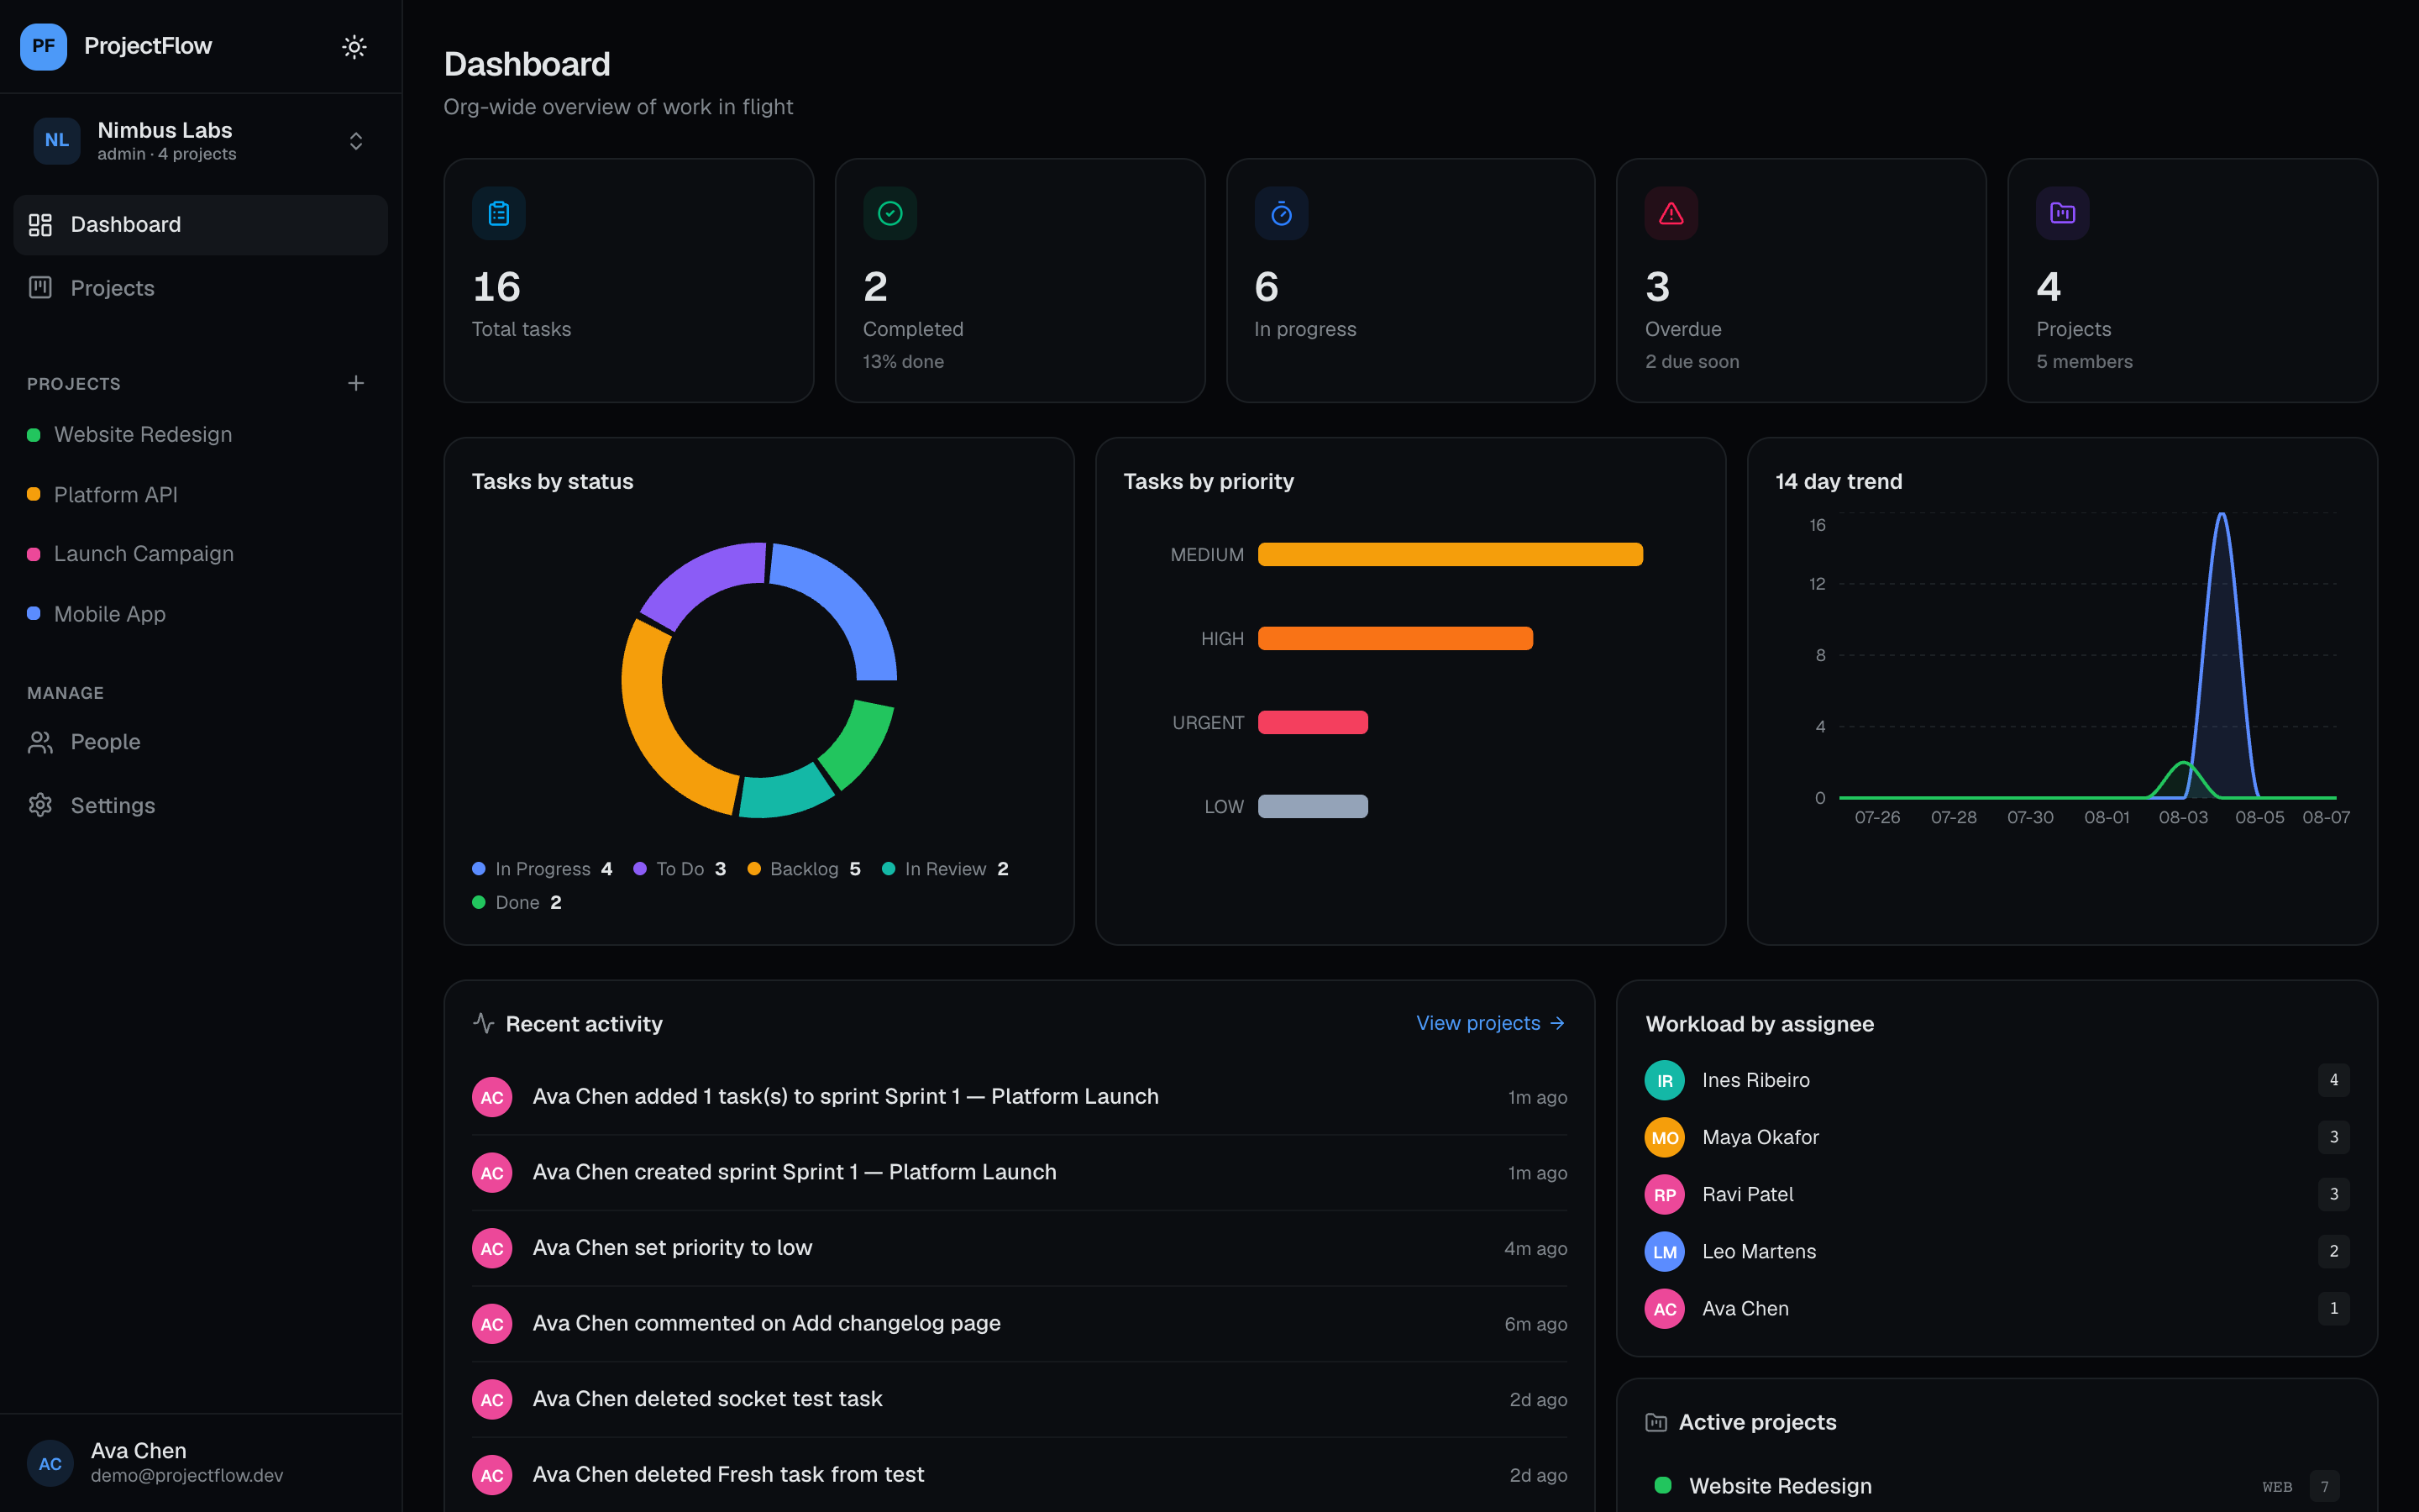Click the orange dot beside Platform API
Image resolution: width=2419 pixels, height=1512 pixels.
[34, 494]
